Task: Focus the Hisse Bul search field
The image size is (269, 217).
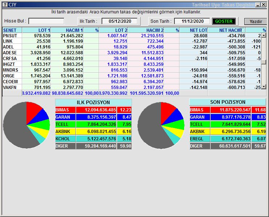Action: tap(46, 21)
